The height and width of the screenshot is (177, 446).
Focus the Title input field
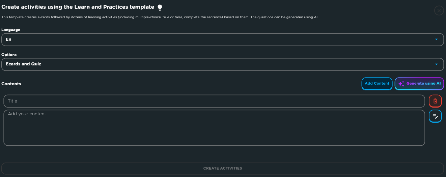point(214,101)
